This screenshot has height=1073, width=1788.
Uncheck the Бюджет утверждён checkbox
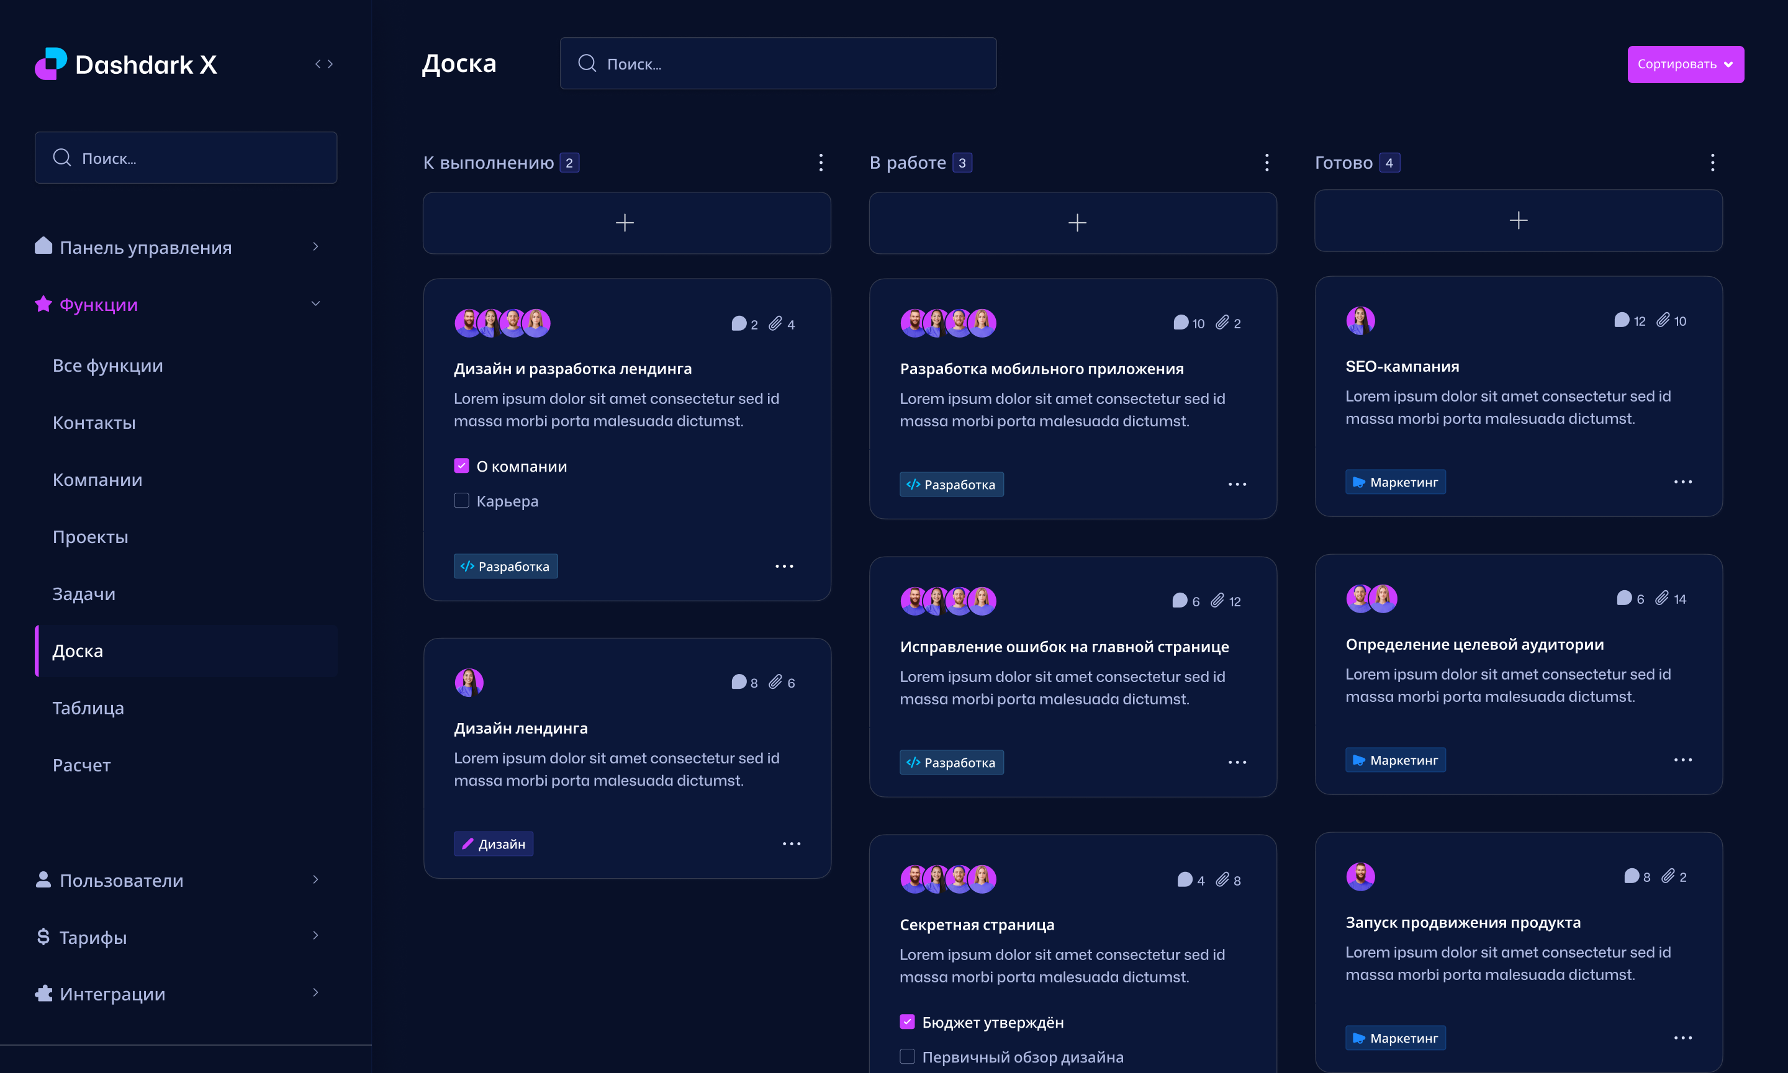point(907,1021)
